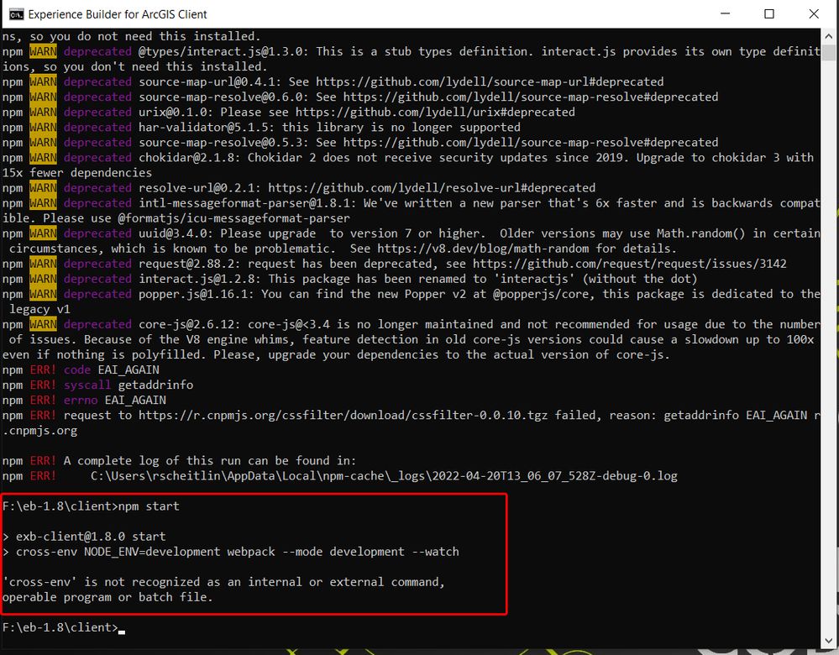Click the urix#deprecated GitHub URL
839x655 pixels.
click(x=435, y=113)
